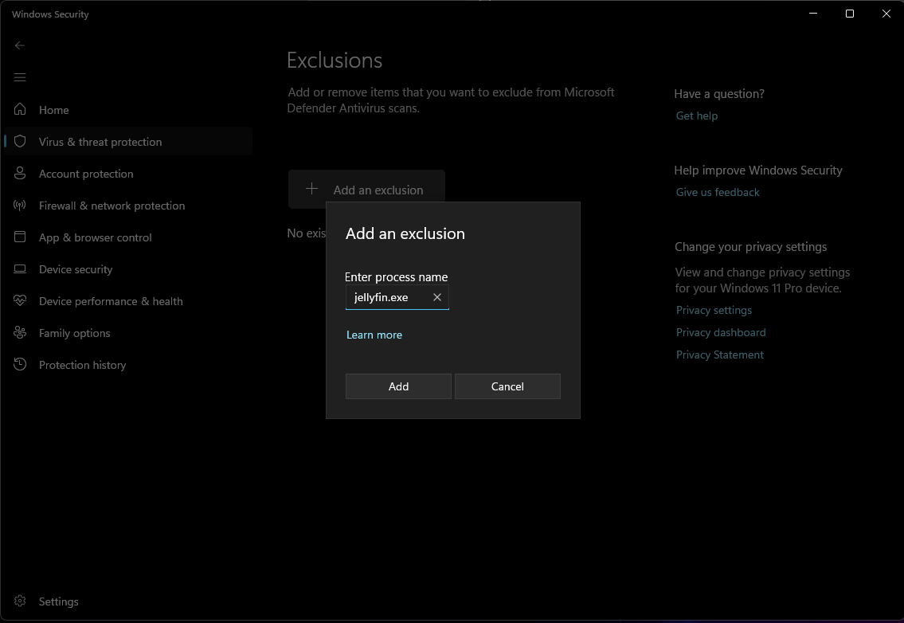Cancel the Add an exclusion dialog
The image size is (904, 623).
(507, 386)
